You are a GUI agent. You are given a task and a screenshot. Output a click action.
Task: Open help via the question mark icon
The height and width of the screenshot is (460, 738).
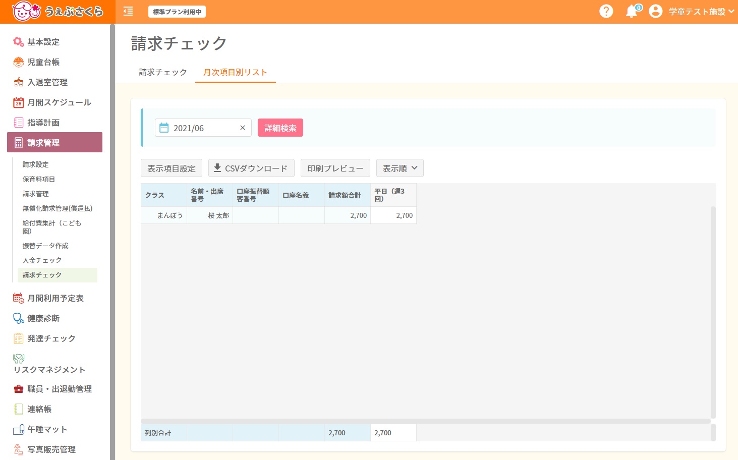pos(606,11)
